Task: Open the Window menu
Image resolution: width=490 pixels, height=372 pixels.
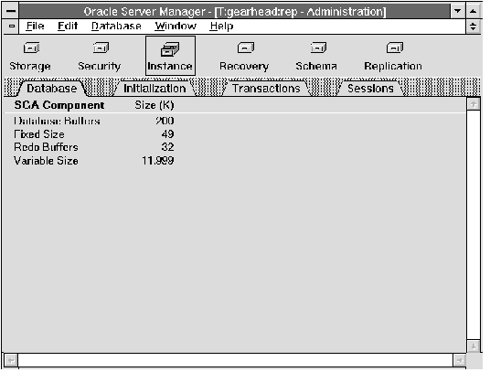Action: [176, 27]
